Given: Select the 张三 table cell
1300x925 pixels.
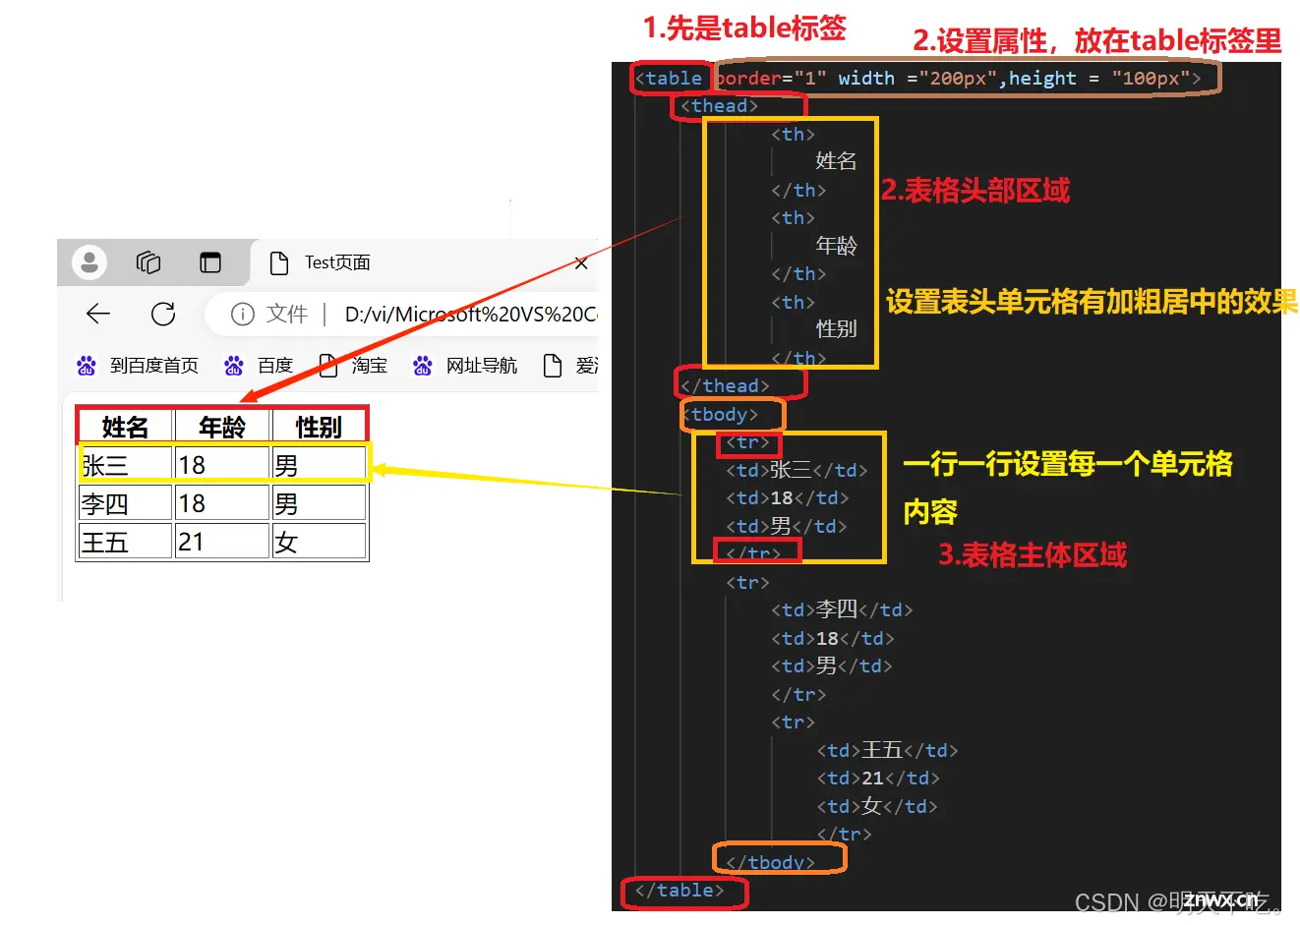Looking at the screenshot, I should [125, 465].
